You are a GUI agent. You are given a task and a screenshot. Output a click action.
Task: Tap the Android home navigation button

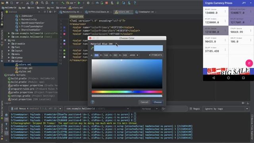[x=229, y=78]
